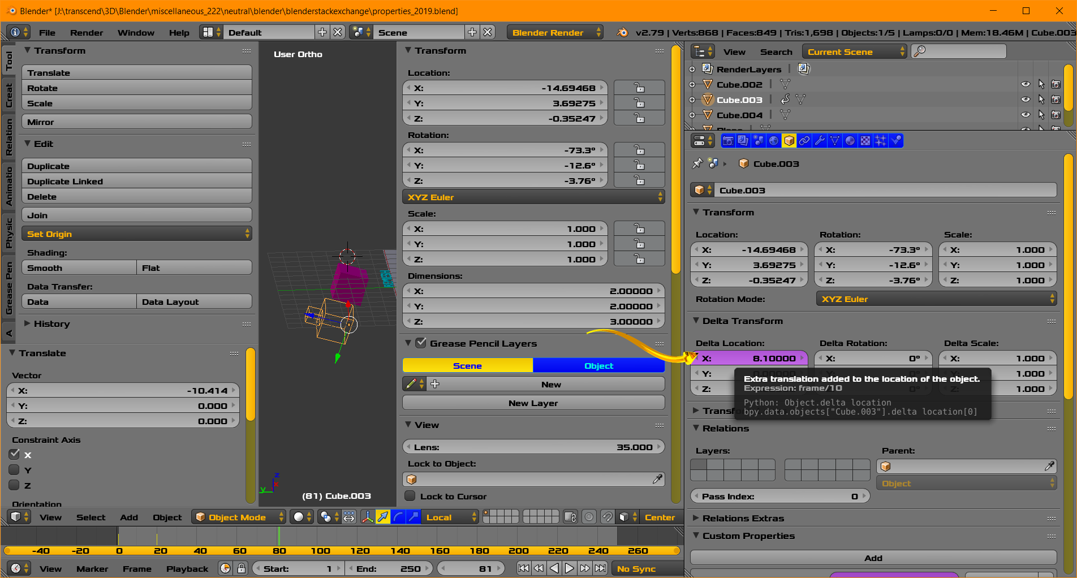Screen dimensions: 1077x578
Task: Open the Window menu
Action: click(x=136, y=32)
